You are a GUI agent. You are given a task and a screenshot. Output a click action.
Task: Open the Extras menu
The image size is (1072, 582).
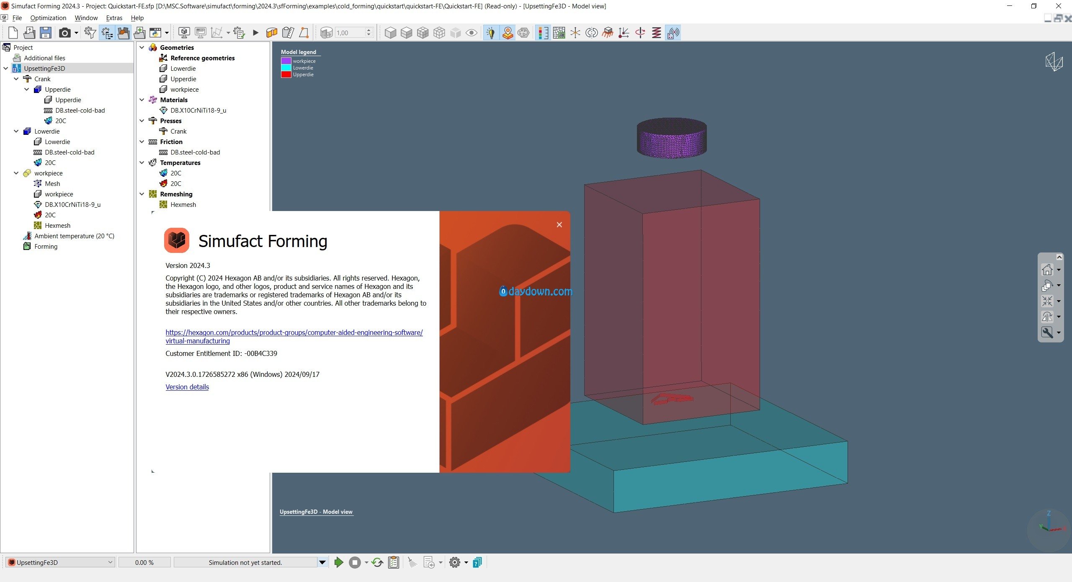click(114, 18)
